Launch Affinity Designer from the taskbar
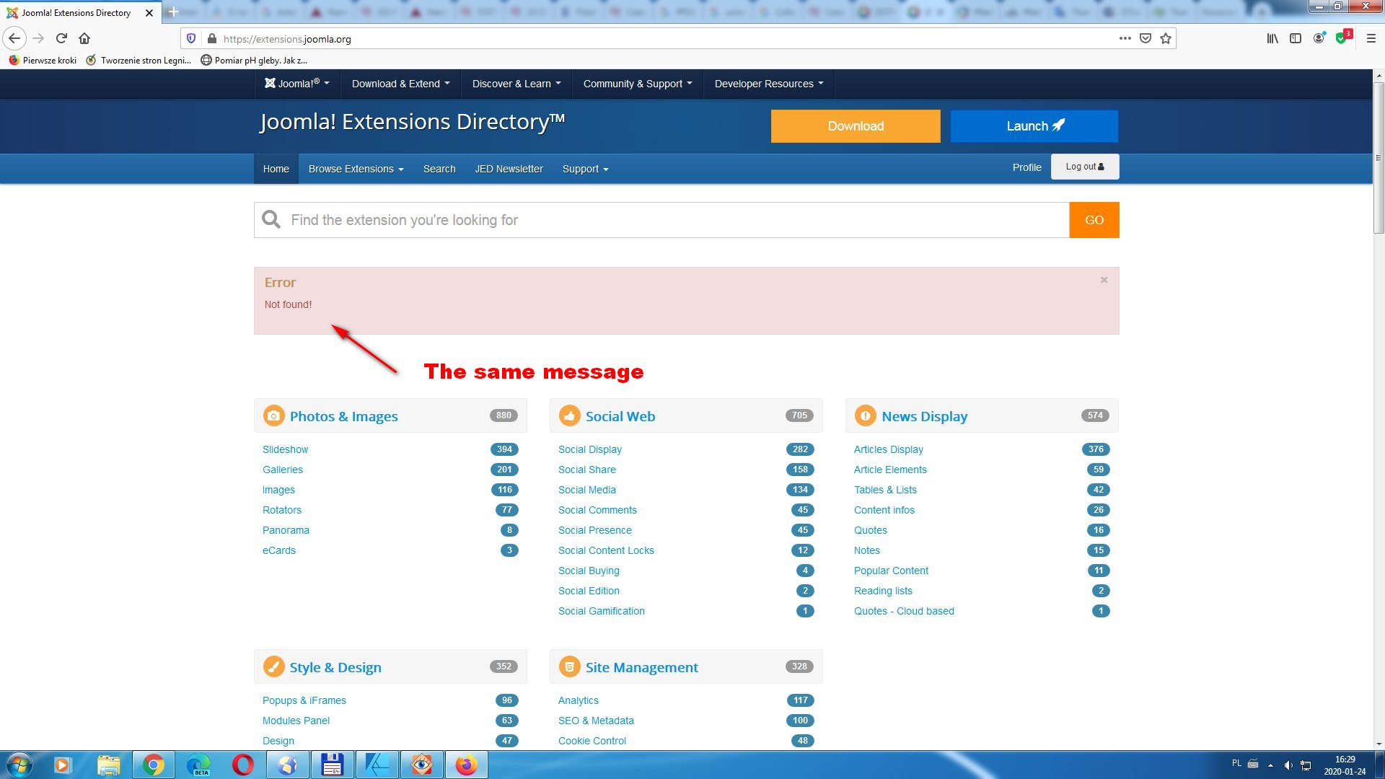 tap(377, 765)
